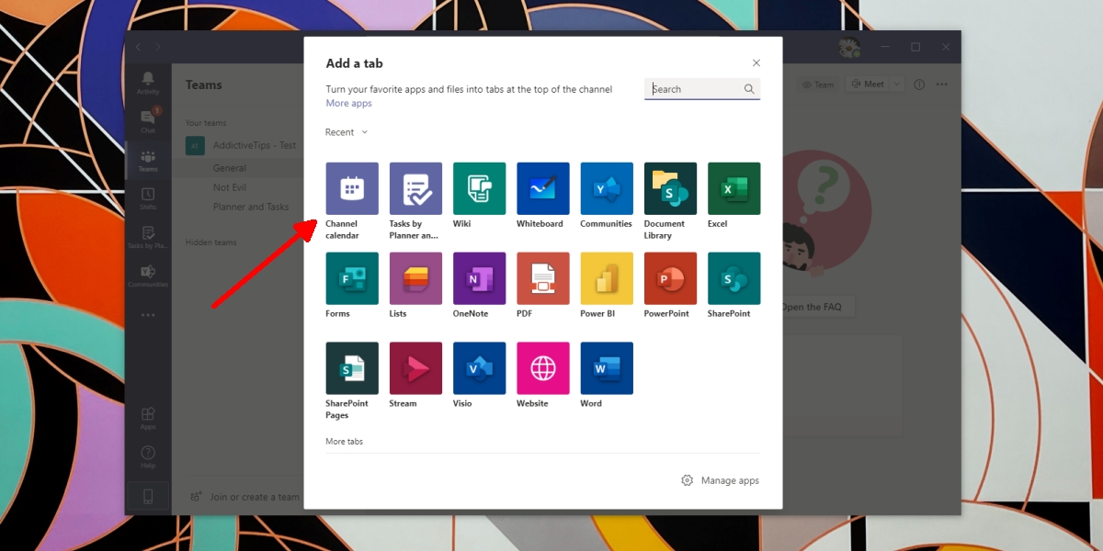Add a PowerPoint tab

pyautogui.click(x=670, y=278)
